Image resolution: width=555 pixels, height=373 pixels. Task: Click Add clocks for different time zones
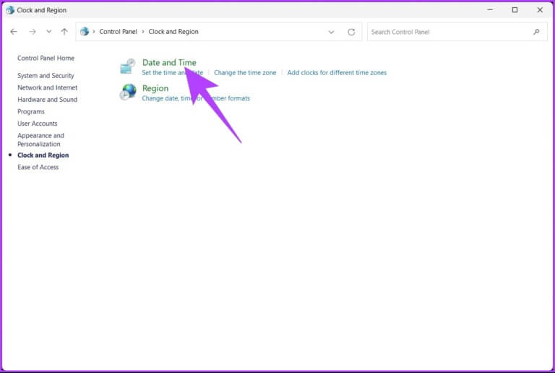point(337,72)
